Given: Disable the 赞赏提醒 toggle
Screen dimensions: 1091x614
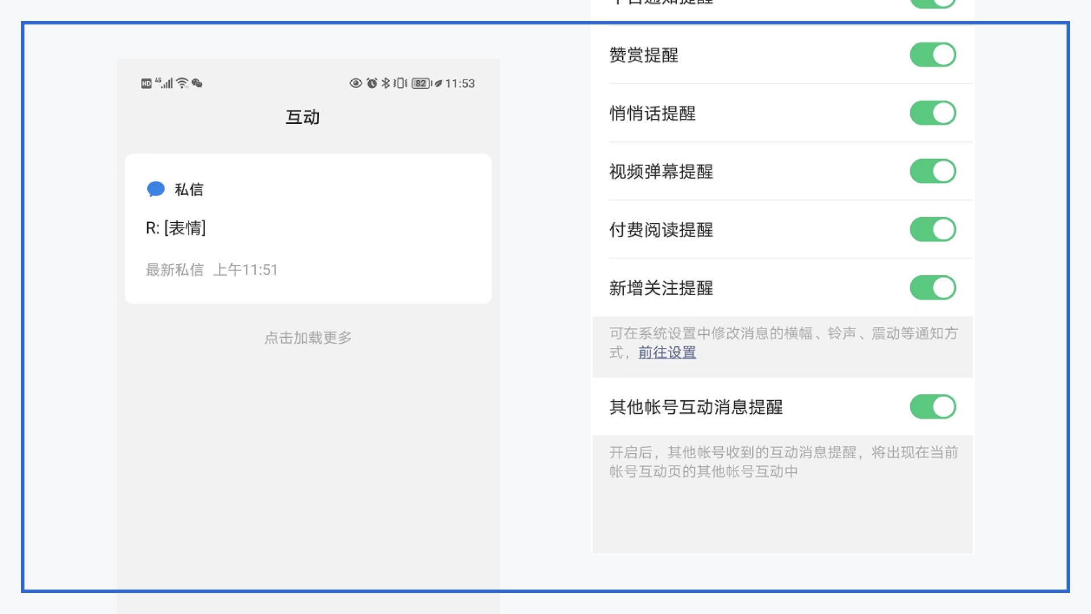Looking at the screenshot, I should 932,55.
